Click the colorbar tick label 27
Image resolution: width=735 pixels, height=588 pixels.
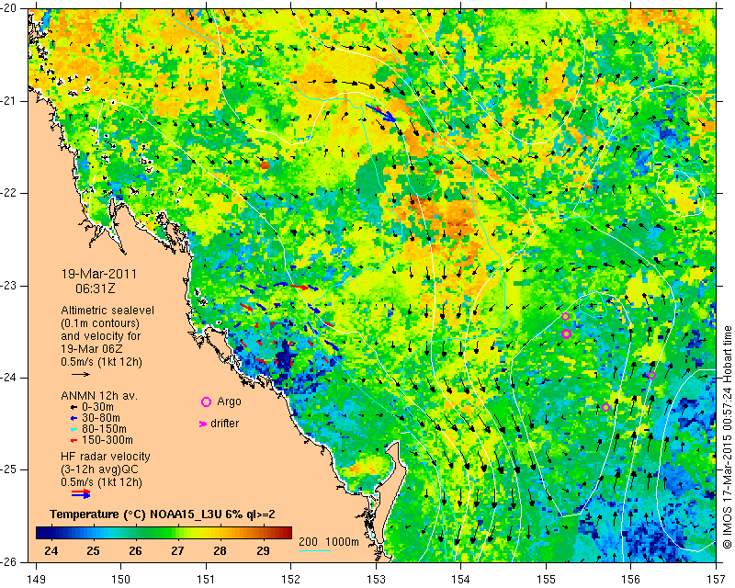click(177, 550)
